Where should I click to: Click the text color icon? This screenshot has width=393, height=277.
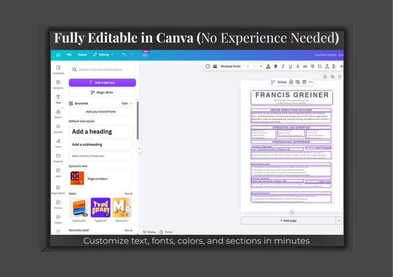[x=268, y=66]
